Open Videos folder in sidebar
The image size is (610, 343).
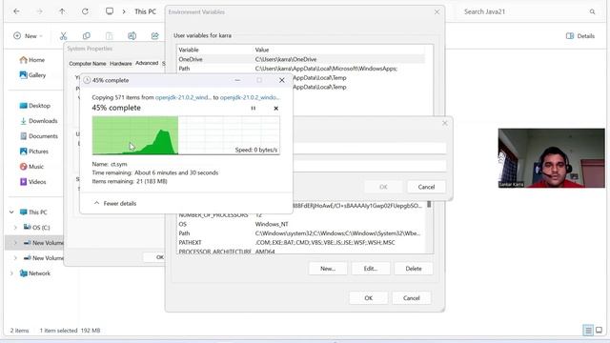click(x=33, y=182)
